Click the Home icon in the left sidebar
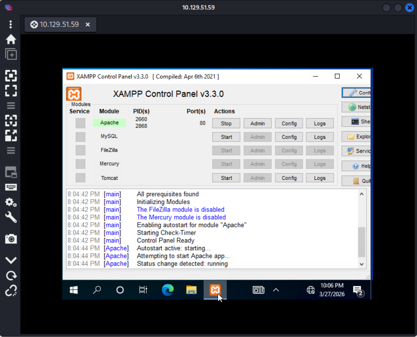Image resolution: width=417 pixels, height=337 pixels. tap(11, 39)
